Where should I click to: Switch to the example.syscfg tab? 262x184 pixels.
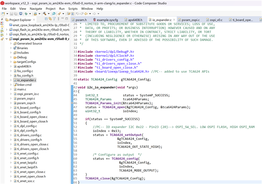(x=106, y=20)
